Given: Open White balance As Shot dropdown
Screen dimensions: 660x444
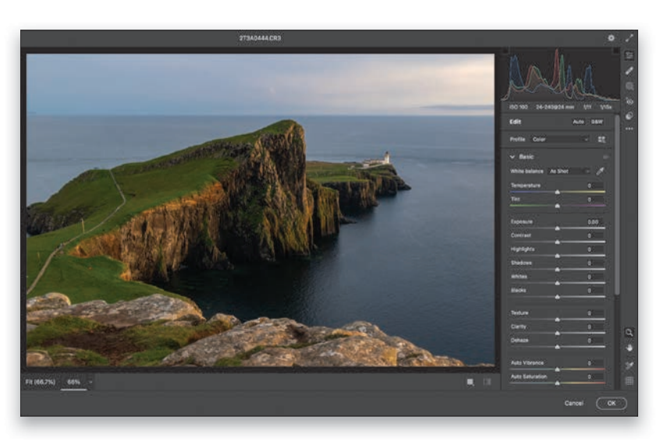Looking at the screenshot, I should [569, 171].
